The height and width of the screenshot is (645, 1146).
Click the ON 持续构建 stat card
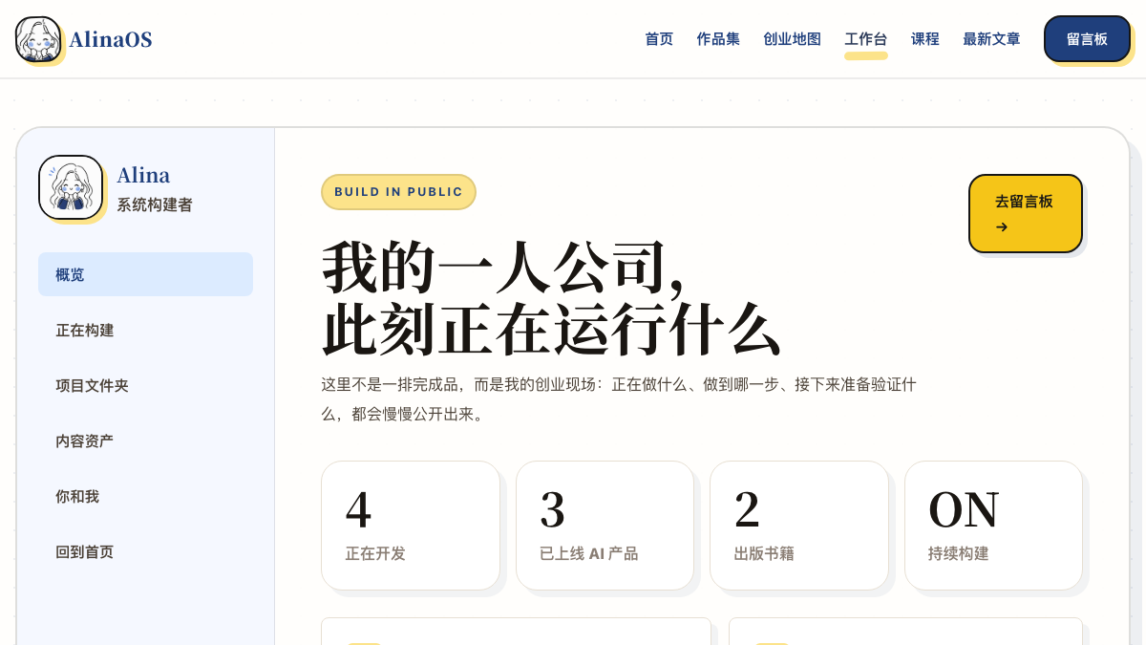click(993, 526)
